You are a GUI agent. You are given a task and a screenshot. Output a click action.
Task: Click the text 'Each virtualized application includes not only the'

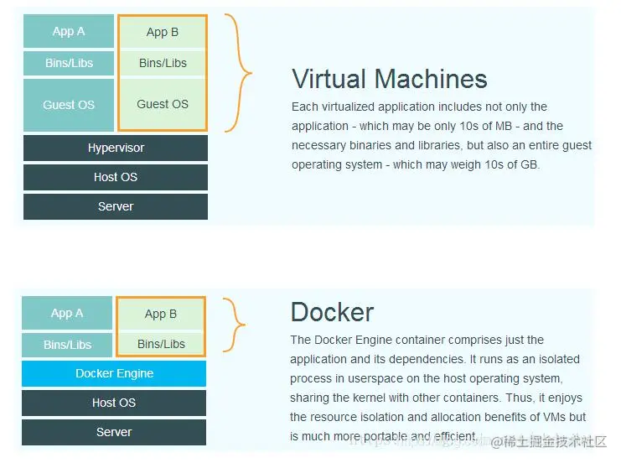click(419, 107)
